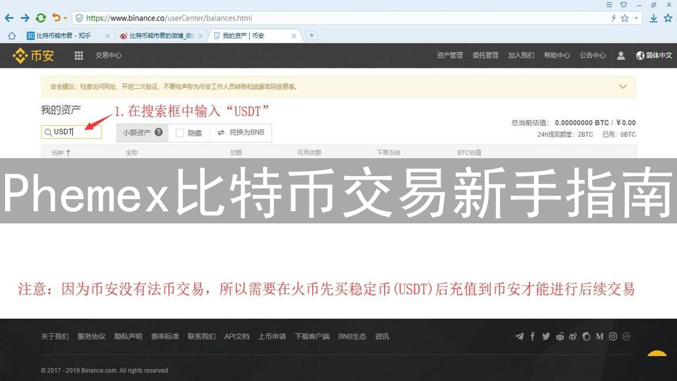This screenshot has width=677, height=381.
Task: Select the 我的资产 | 币安 tab
Action: [x=254, y=36]
